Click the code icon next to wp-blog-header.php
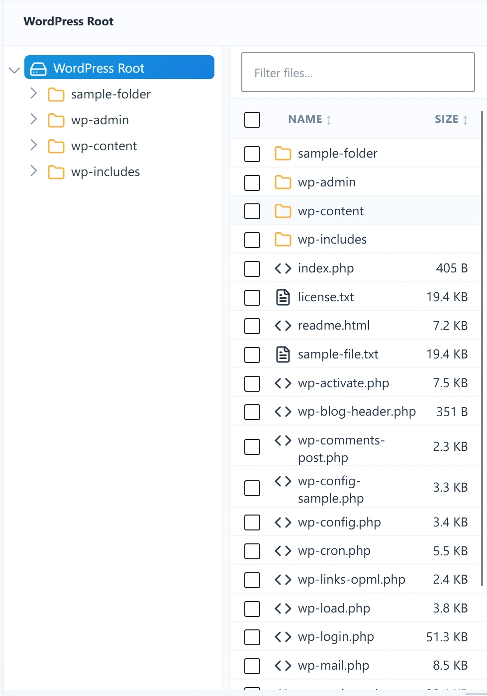 [283, 412]
